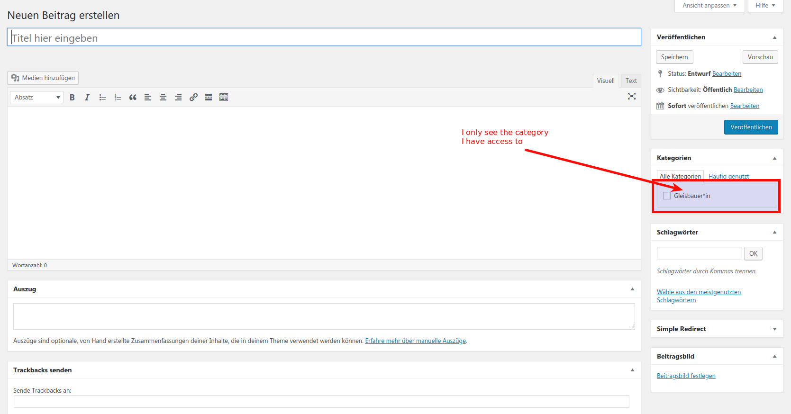The height and width of the screenshot is (414, 791).
Task: Toggle the extended toolbar row
Action: point(224,97)
